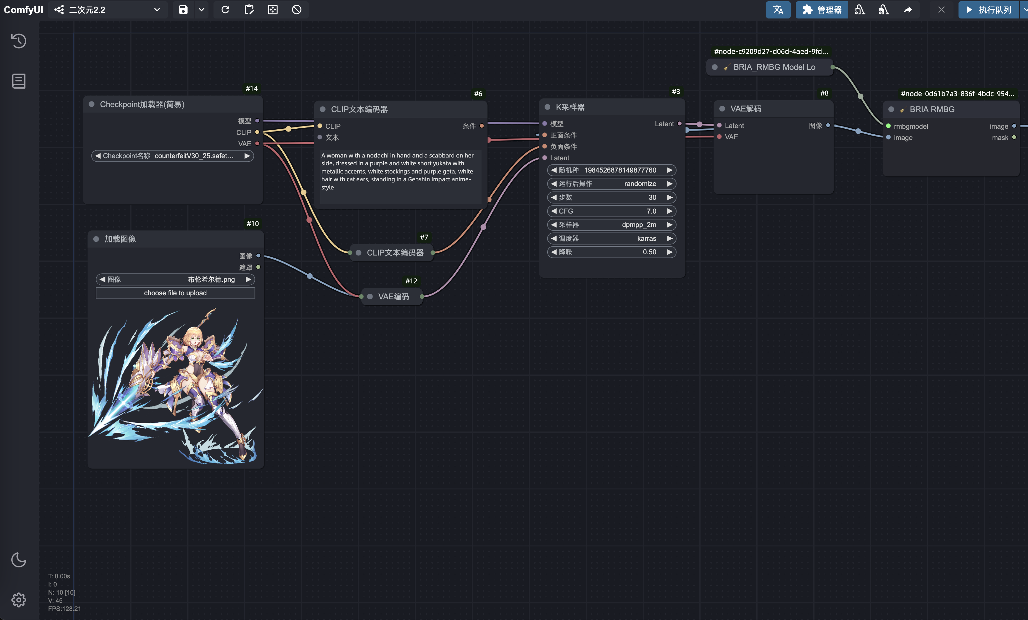Collapse the Checkpoint加载器(简易) node dot
1028x620 pixels.
click(x=91, y=104)
